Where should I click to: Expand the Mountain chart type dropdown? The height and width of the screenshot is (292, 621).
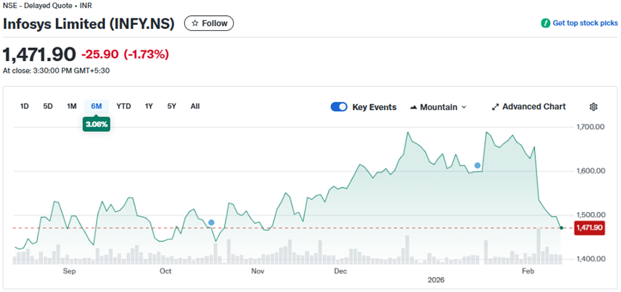tap(464, 107)
